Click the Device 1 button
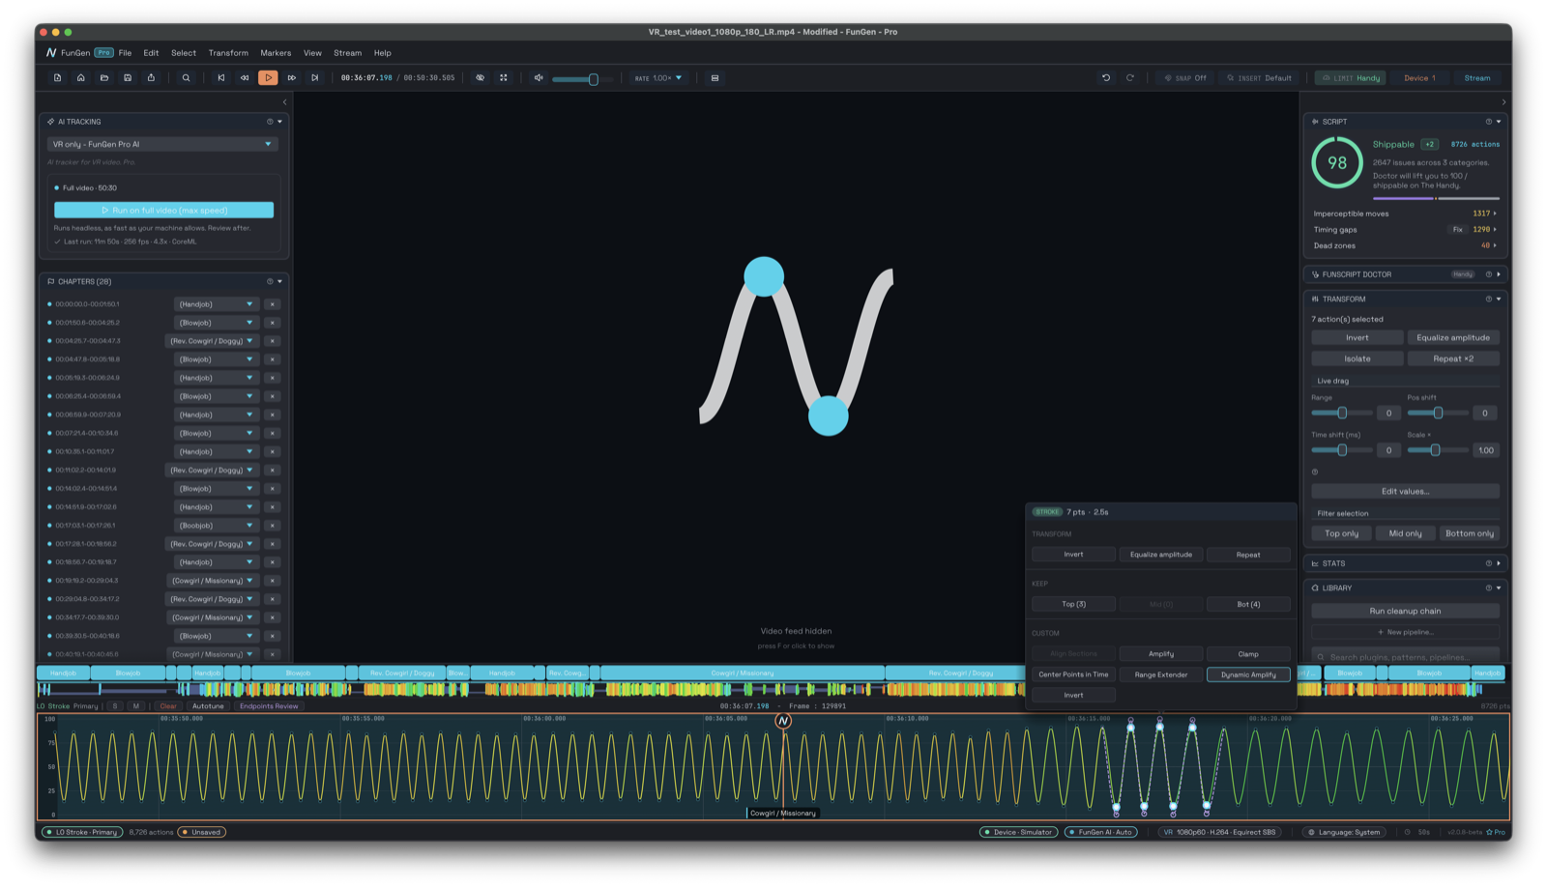Image resolution: width=1547 pixels, height=887 pixels. click(1419, 78)
